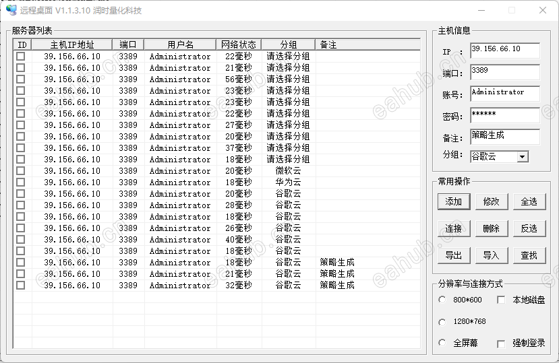Tick checkbox for the 微软云 server row
Screen dimensions: 559x363
(21, 170)
